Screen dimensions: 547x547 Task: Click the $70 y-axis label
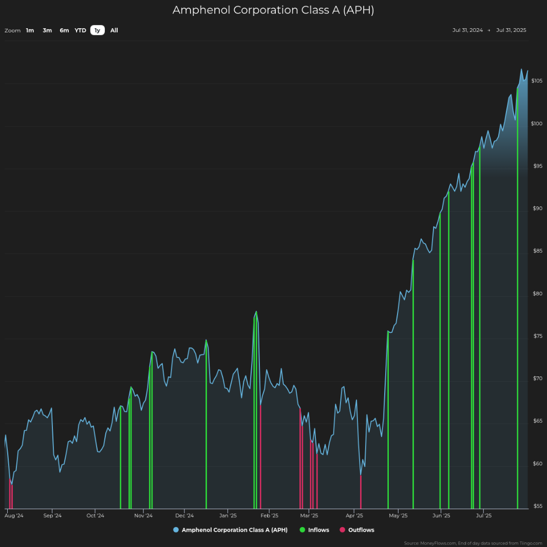click(538, 379)
